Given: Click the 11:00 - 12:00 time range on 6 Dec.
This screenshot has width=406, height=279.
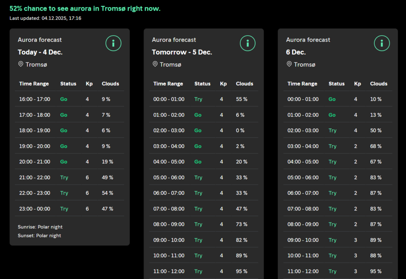Looking at the screenshot, I should [303, 271].
